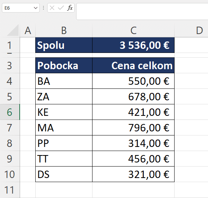This screenshot has width=208, height=198.
Task: Click the Name Box showing E6
Action: tap(21, 8)
